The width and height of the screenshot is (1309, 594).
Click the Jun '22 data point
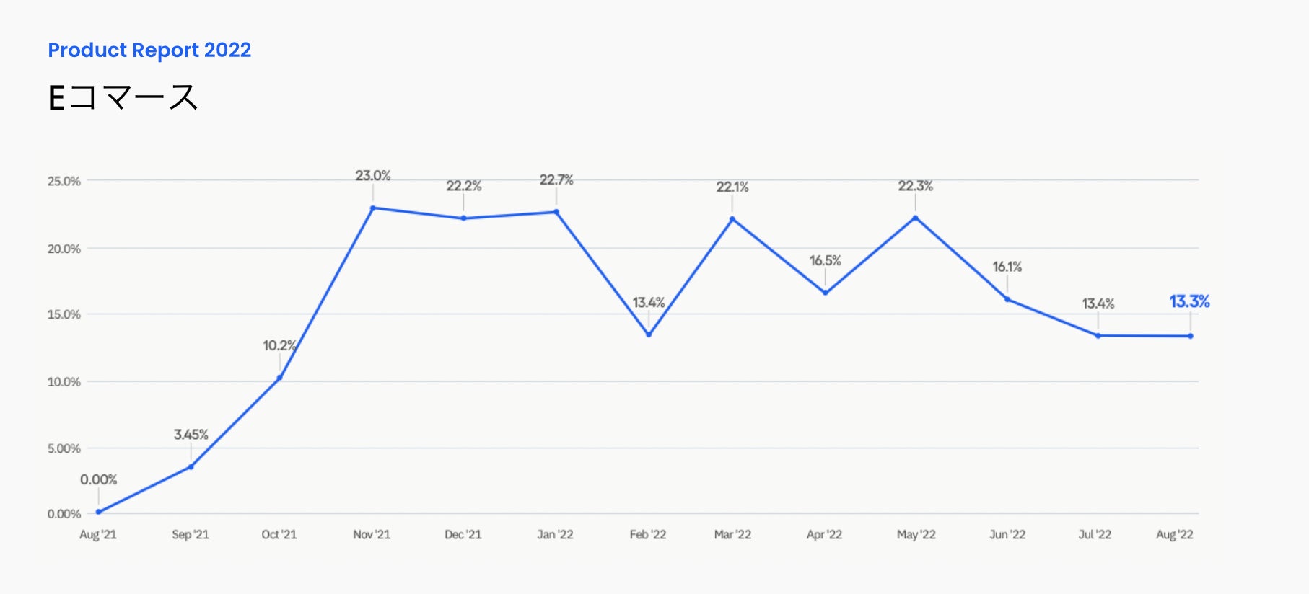1007,299
